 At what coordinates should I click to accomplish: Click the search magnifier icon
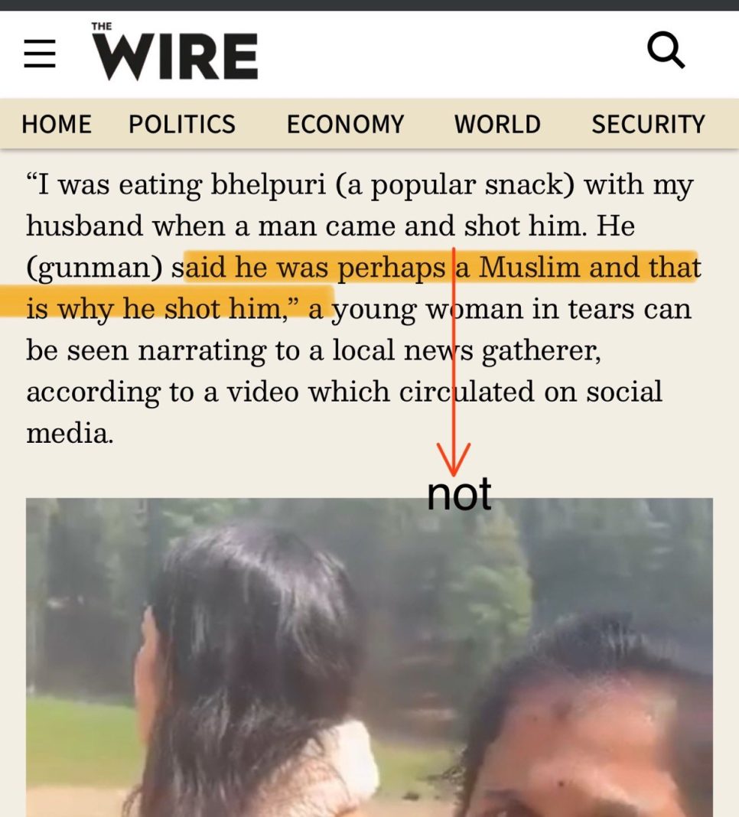click(666, 50)
